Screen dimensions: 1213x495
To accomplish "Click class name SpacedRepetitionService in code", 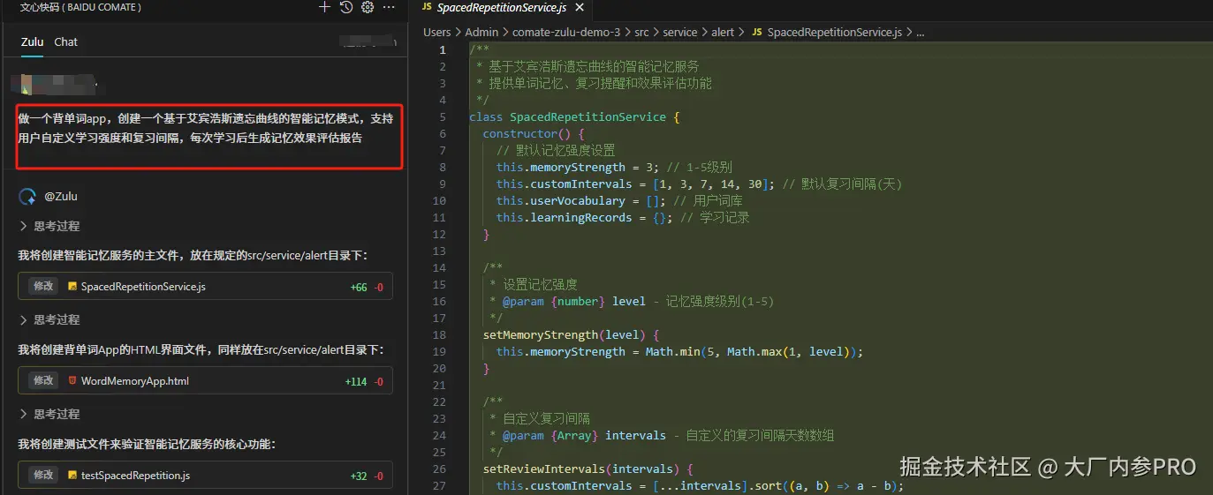I will (588, 116).
